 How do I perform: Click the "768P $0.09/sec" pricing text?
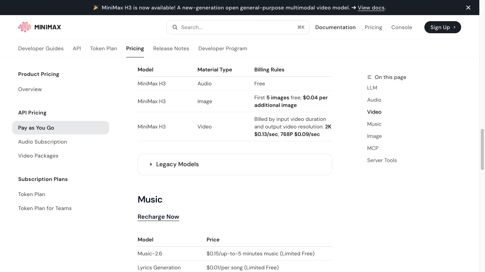point(300,134)
